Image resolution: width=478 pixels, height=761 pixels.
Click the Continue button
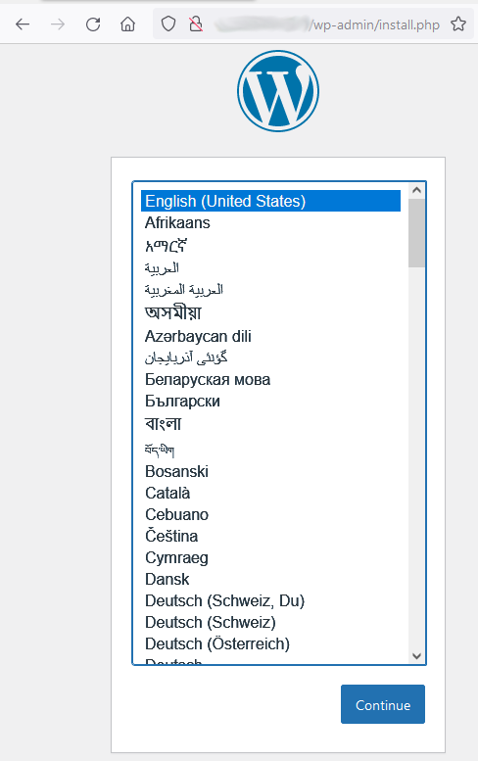point(383,704)
